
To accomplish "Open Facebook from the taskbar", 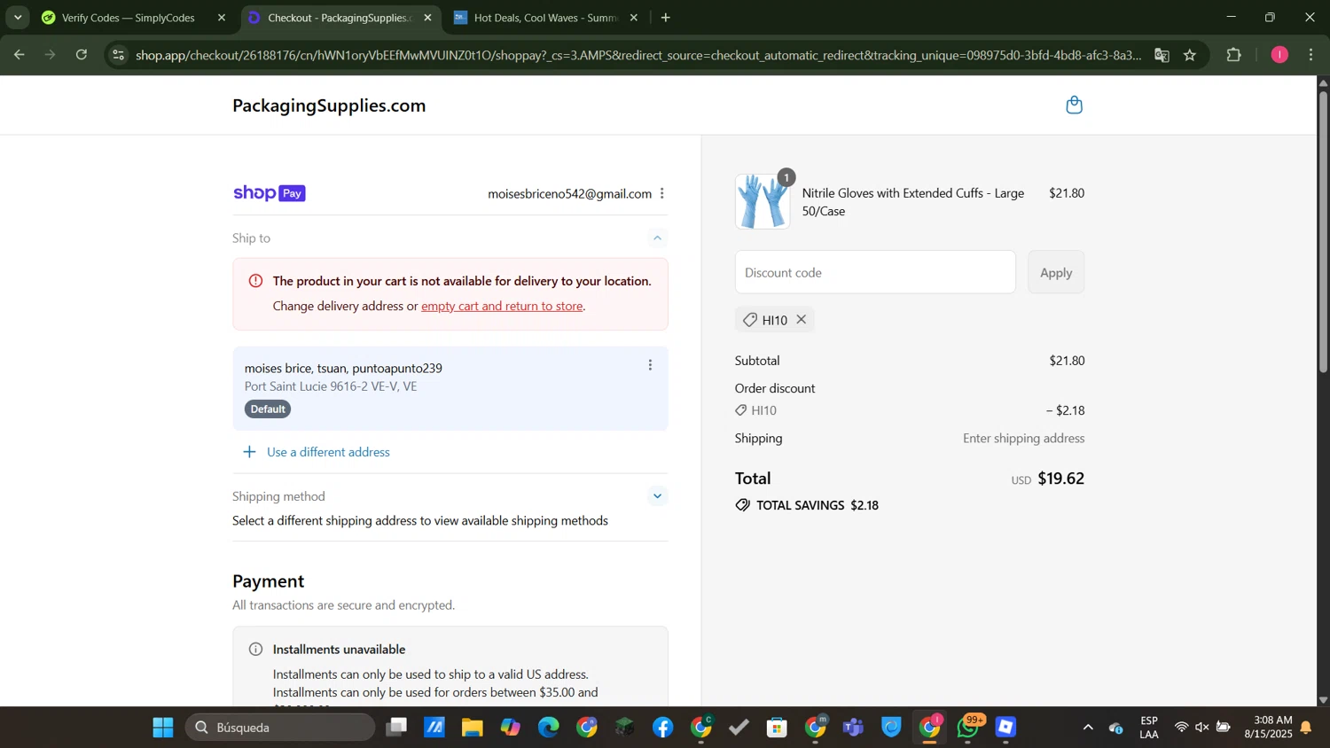I will click(663, 728).
